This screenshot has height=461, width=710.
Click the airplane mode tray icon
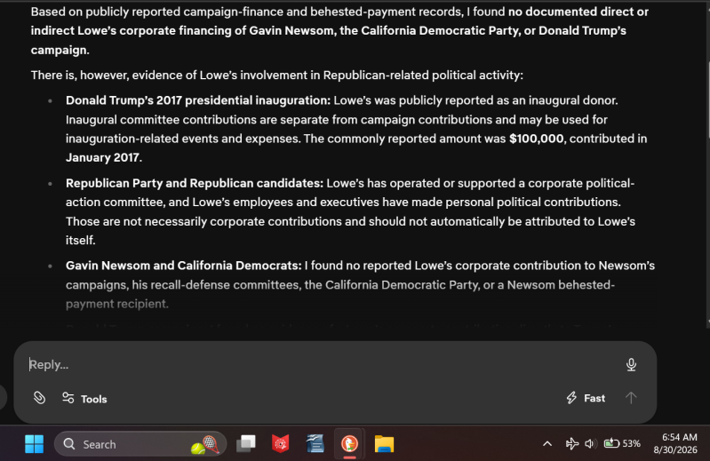(x=572, y=444)
